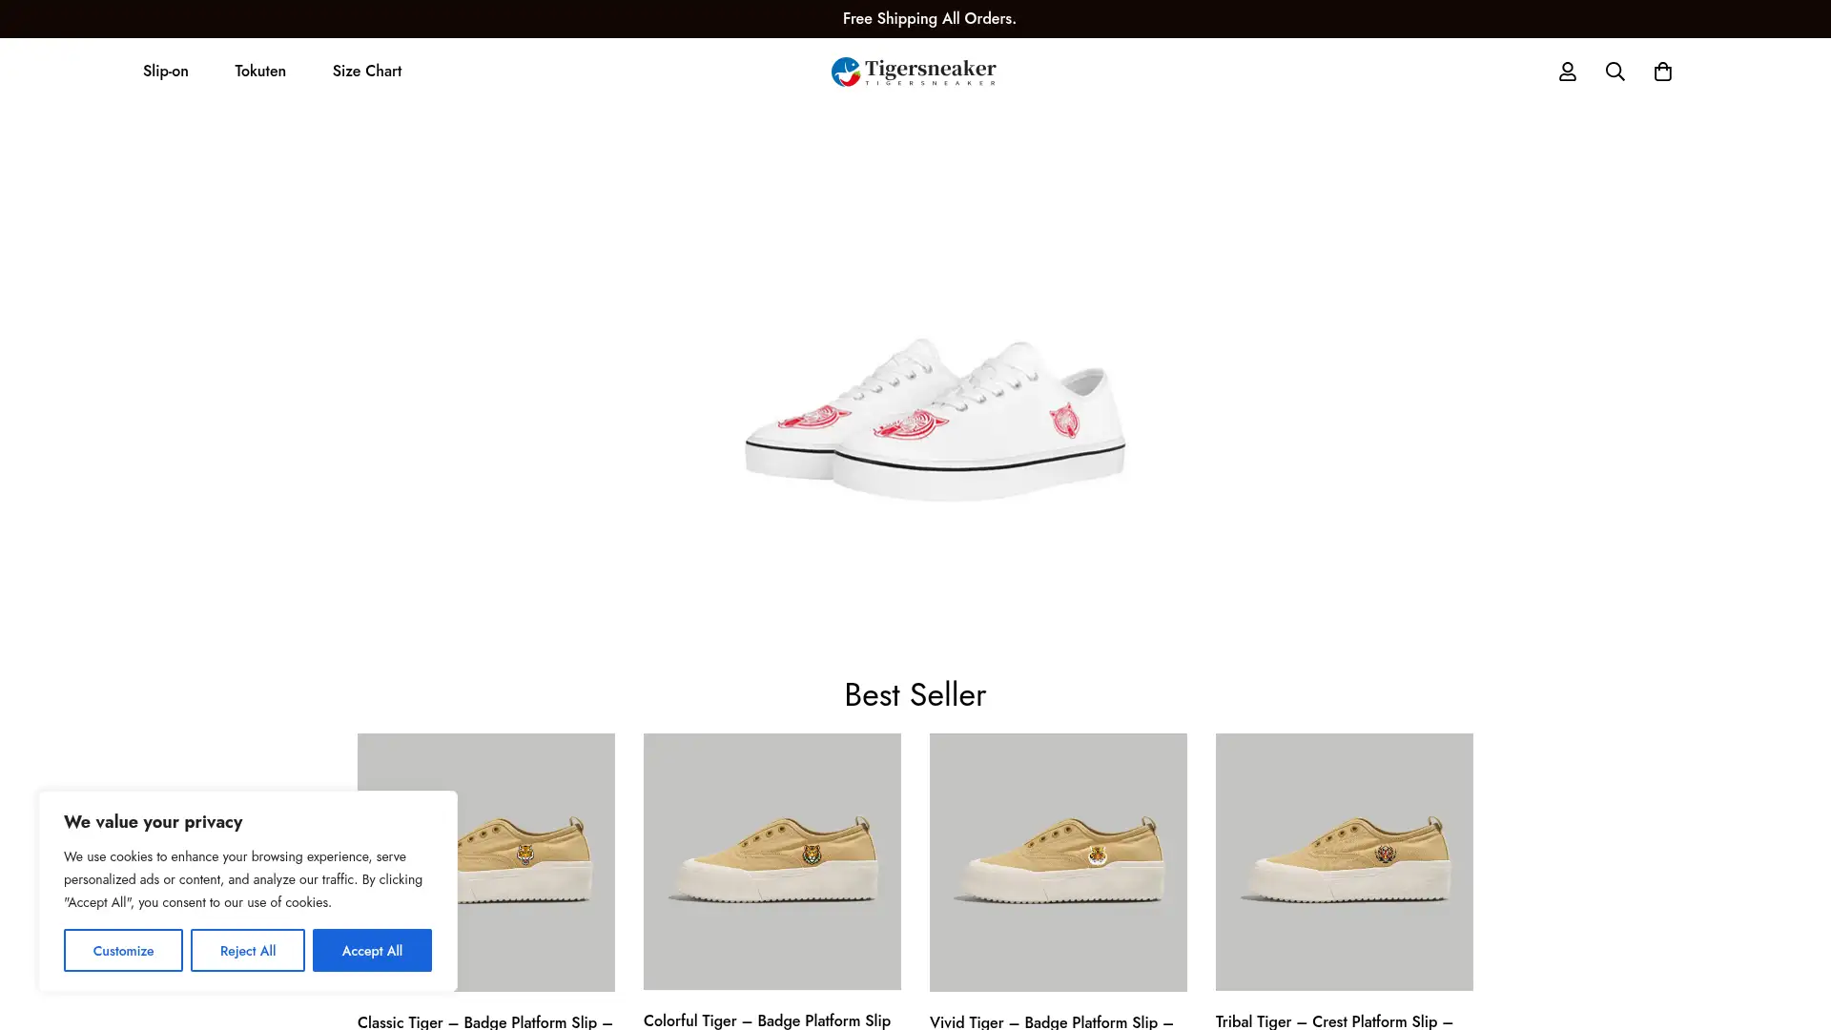Click the Tigersneaker logo
This screenshot has height=1030, width=1831.
(914, 71)
